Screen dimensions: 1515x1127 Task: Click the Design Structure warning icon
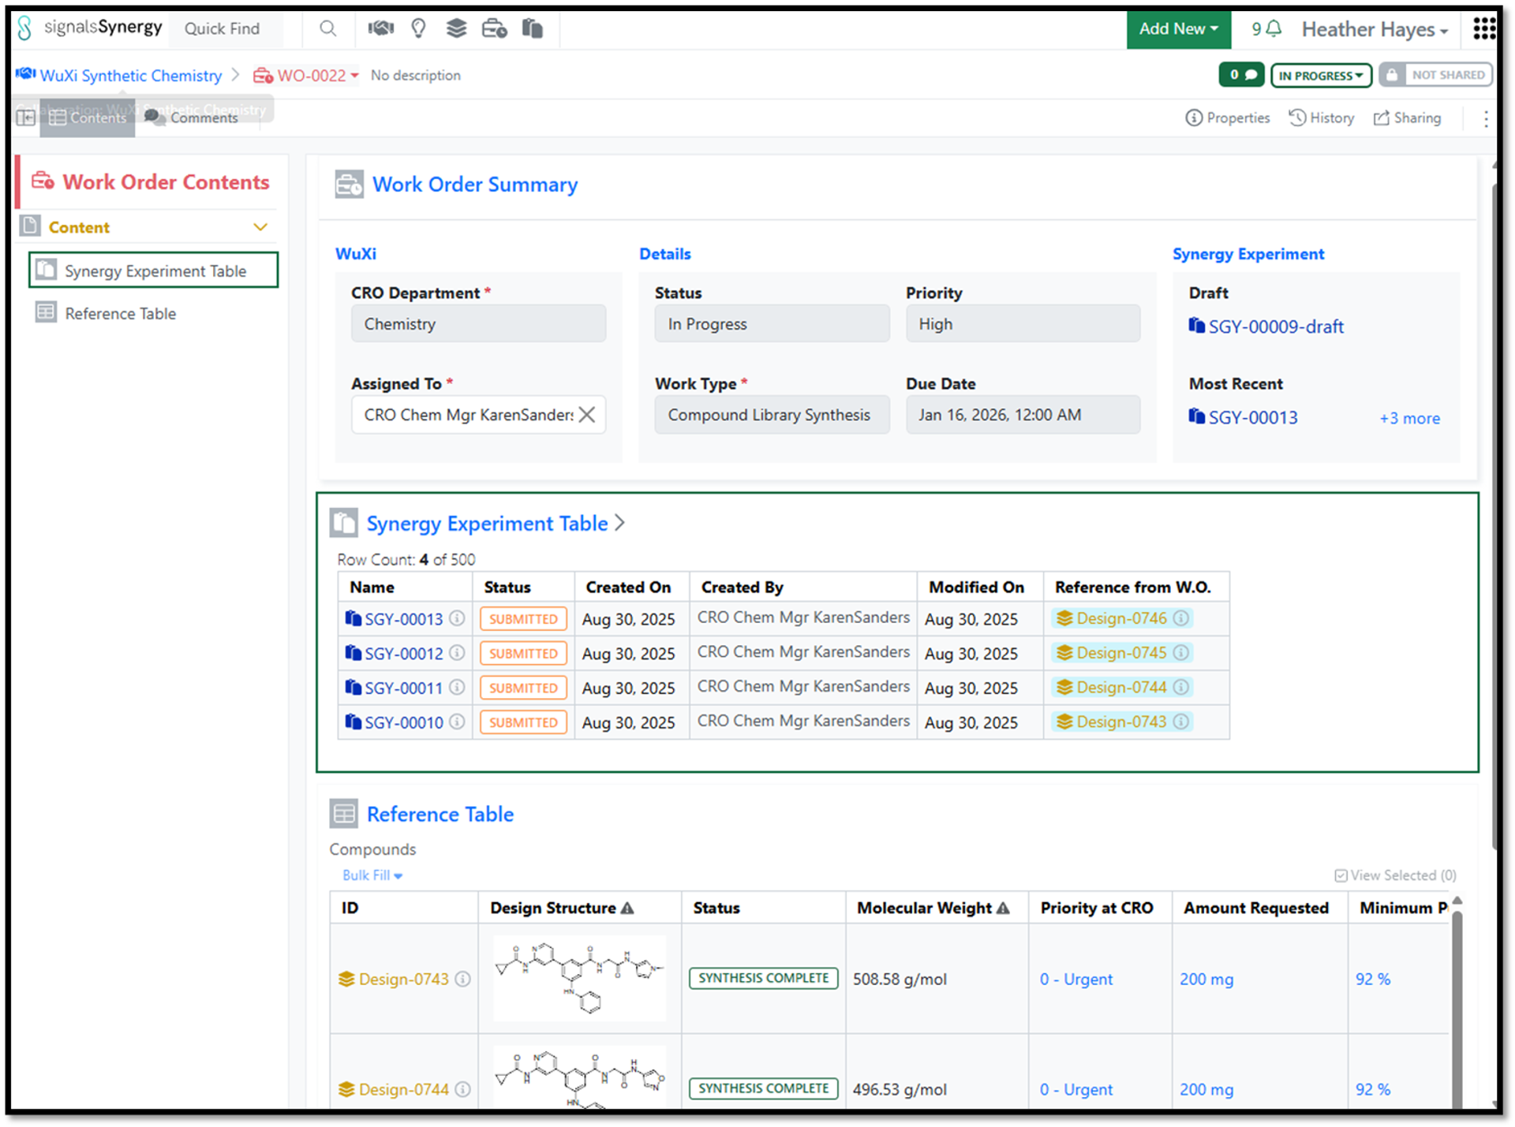point(627,908)
